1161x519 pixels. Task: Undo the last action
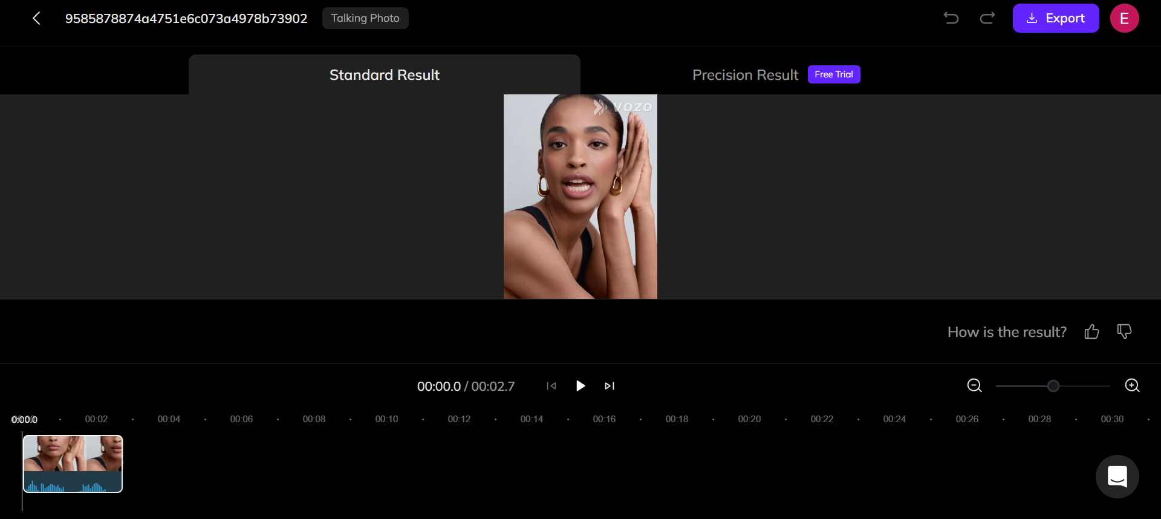[x=951, y=18]
